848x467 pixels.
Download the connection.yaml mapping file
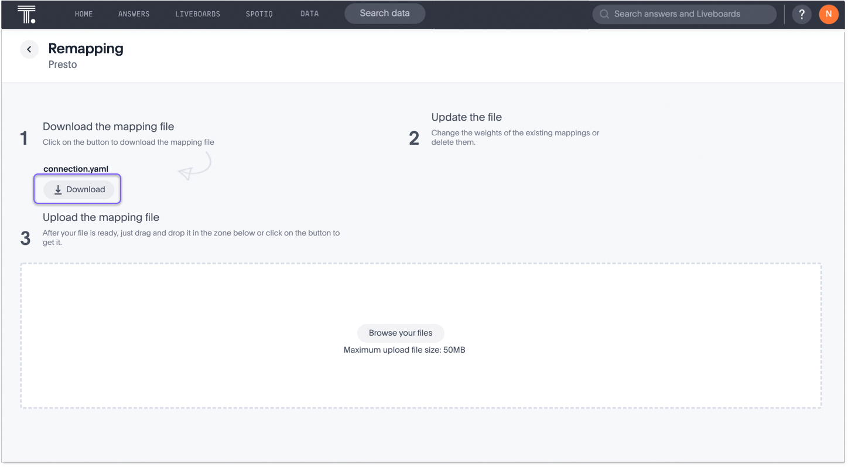[78, 189]
